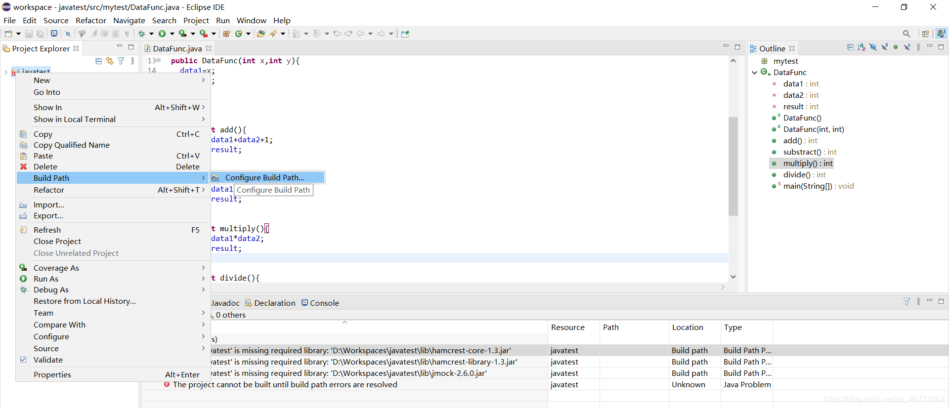Image resolution: width=949 pixels, height=408 pixels.
Task: Collapse the DataFunc node in Outline
Action: (755, 72)
